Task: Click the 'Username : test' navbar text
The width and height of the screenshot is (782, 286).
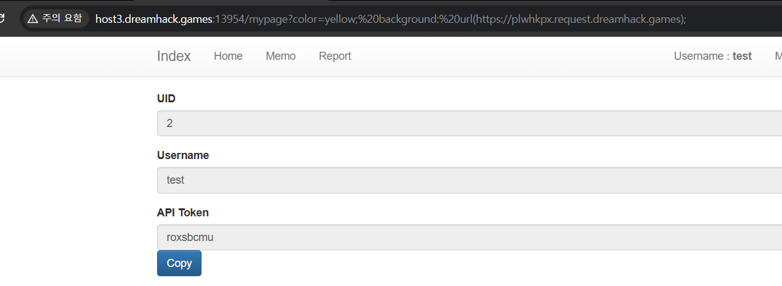Action: (x=712, y=56)
